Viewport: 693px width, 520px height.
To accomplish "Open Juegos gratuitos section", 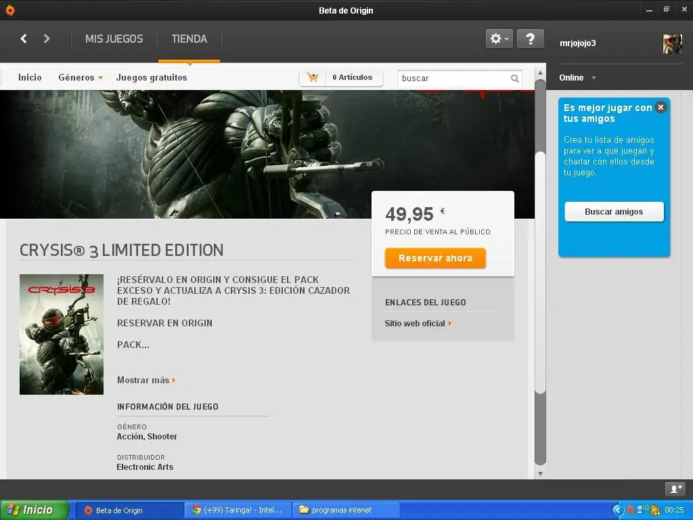I will point(151,77).
